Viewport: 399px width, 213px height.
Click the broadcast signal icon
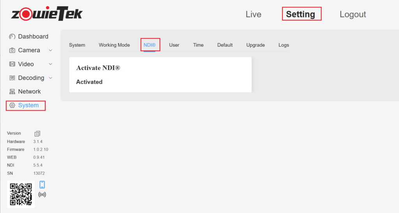(42, 194)
